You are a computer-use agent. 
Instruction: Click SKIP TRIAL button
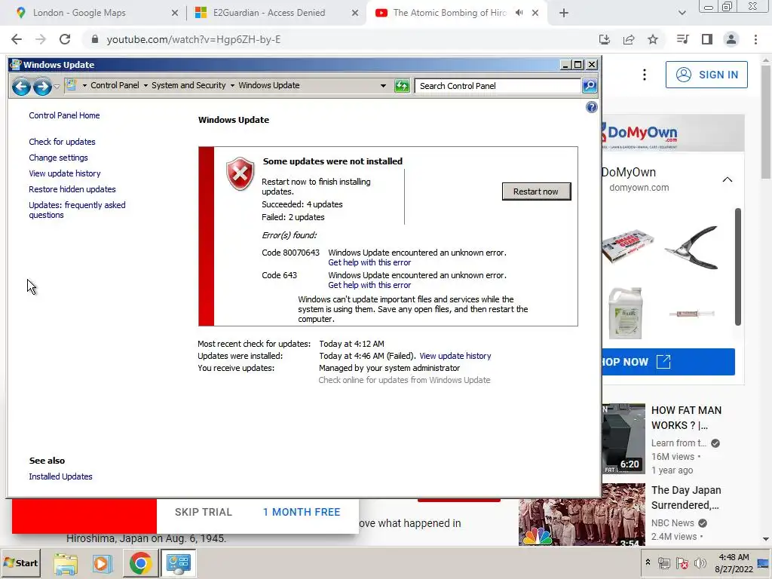[204, 512]
